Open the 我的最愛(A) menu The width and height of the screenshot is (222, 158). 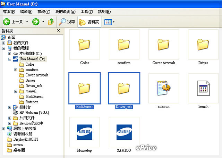coord(66,11)
